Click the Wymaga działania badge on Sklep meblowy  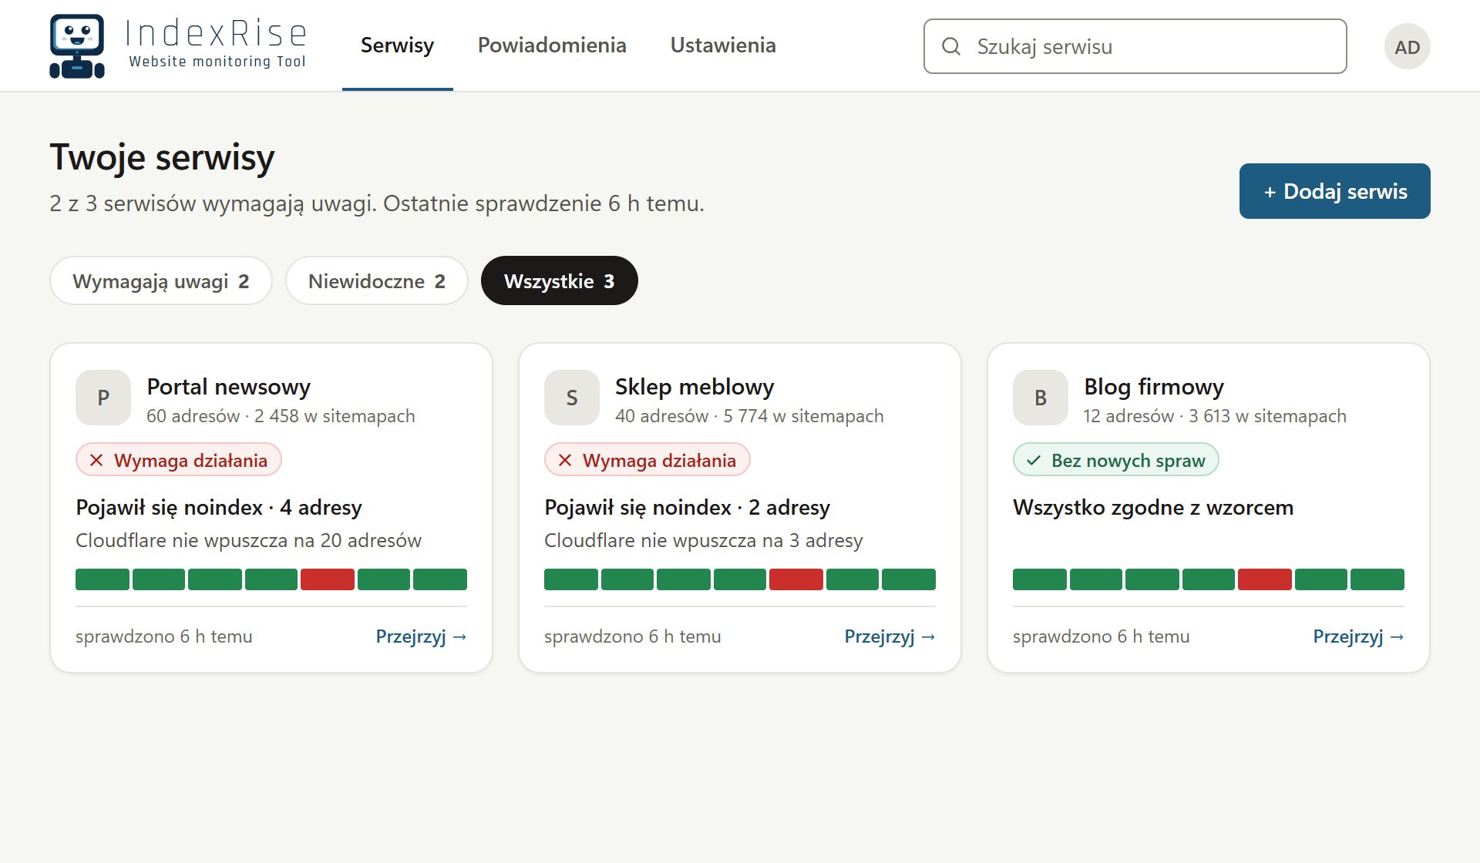tap(647, 460)
